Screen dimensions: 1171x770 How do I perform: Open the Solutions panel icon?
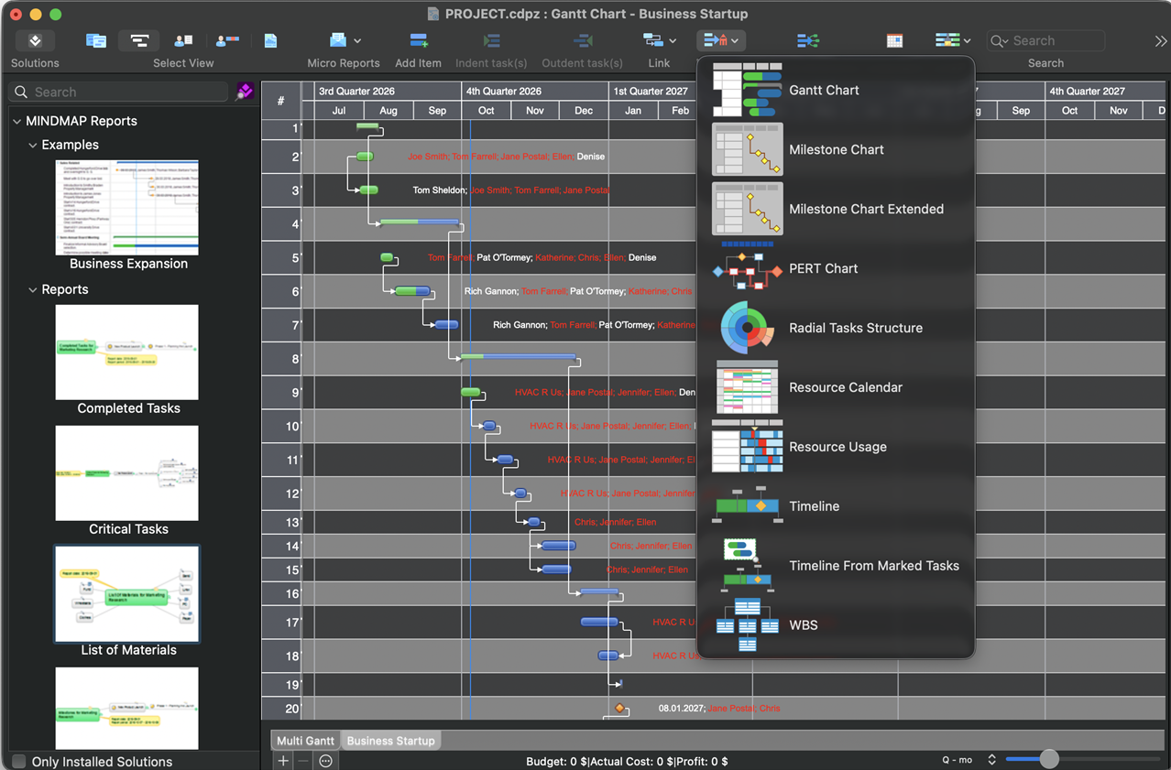coord(35,40)
